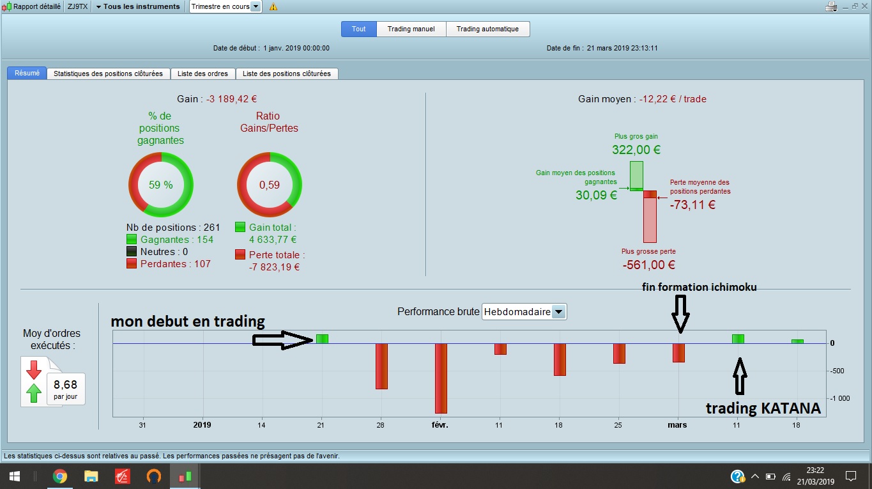Click the yellow warning triangle icon

[x=273, y=6]
